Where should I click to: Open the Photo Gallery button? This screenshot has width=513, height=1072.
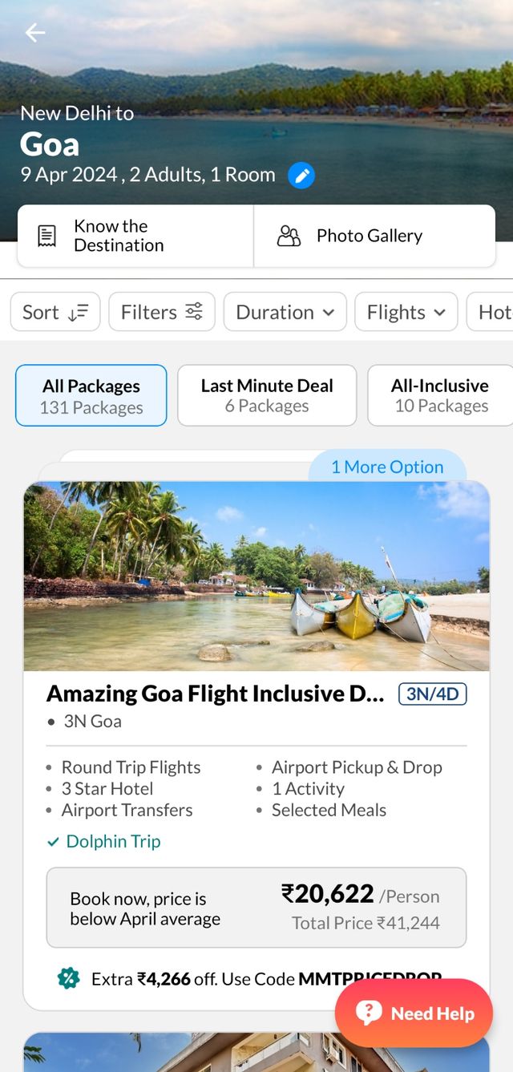click(374, 236)
